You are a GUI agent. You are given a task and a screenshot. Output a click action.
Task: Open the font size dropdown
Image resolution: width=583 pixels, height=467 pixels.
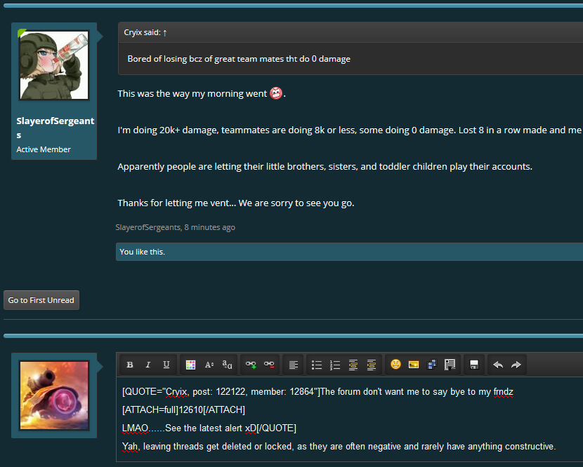coord(209,365)
